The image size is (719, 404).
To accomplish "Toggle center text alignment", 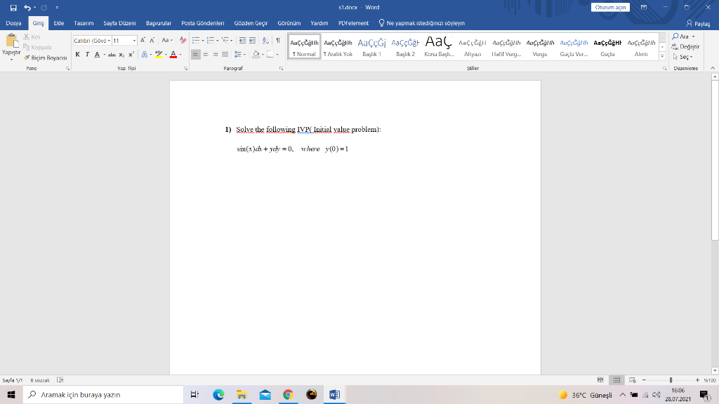I will (x=205, y=54).
